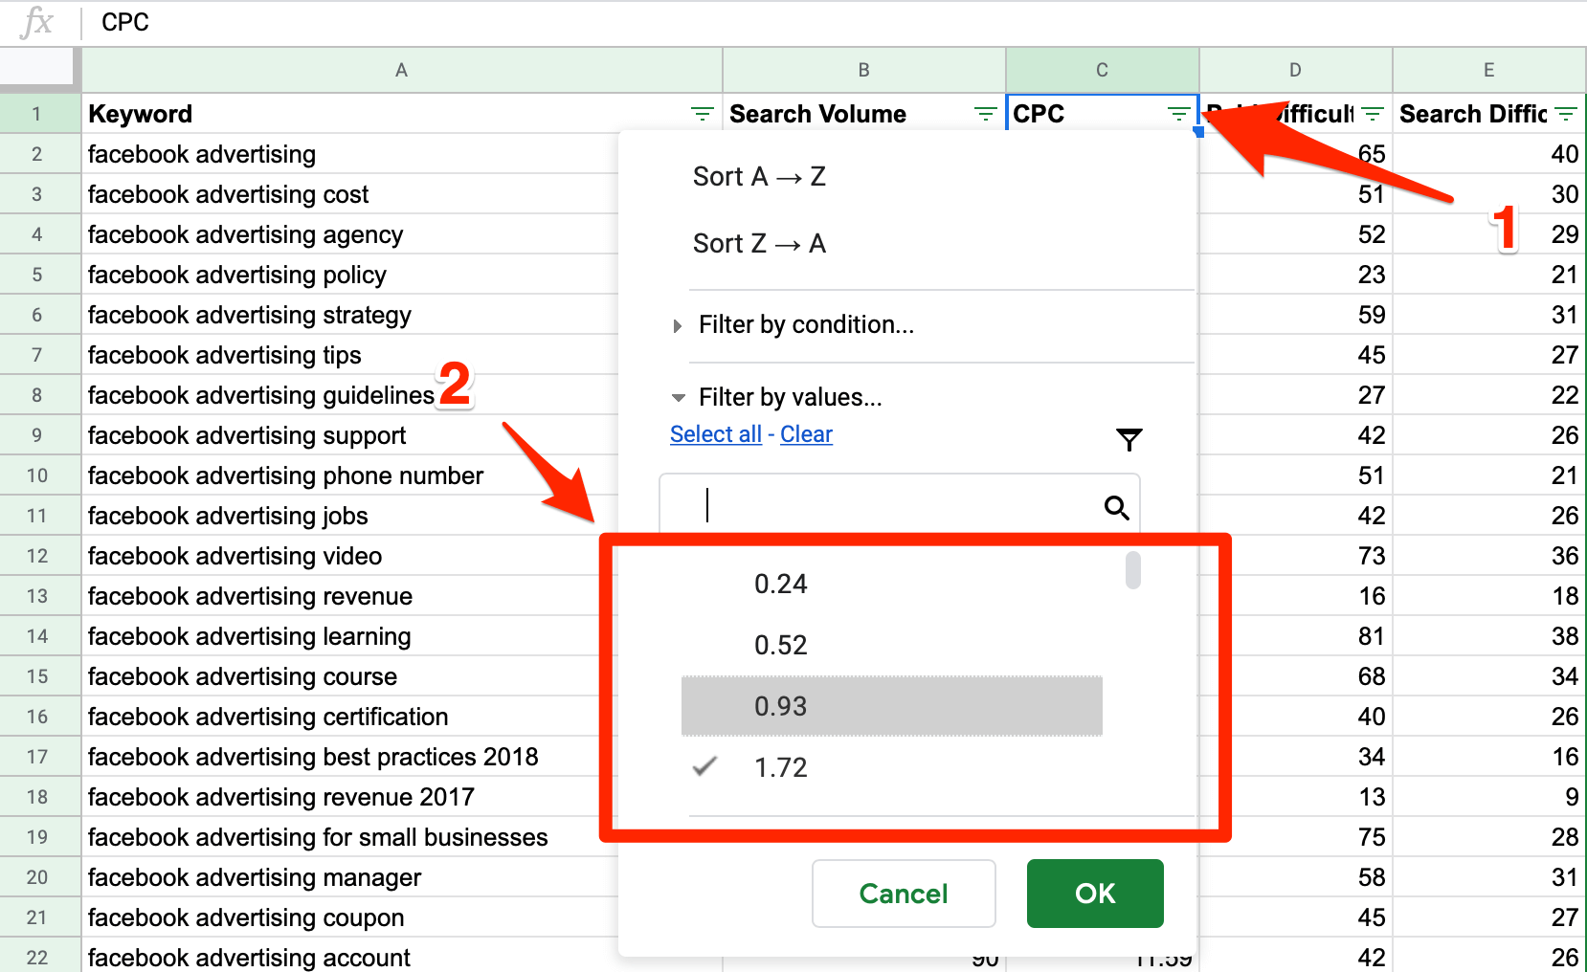1587x972 pixels.
Task: Open the filter icon on the Keyword column
Action: pyautogui.click(x=703, y=113)
